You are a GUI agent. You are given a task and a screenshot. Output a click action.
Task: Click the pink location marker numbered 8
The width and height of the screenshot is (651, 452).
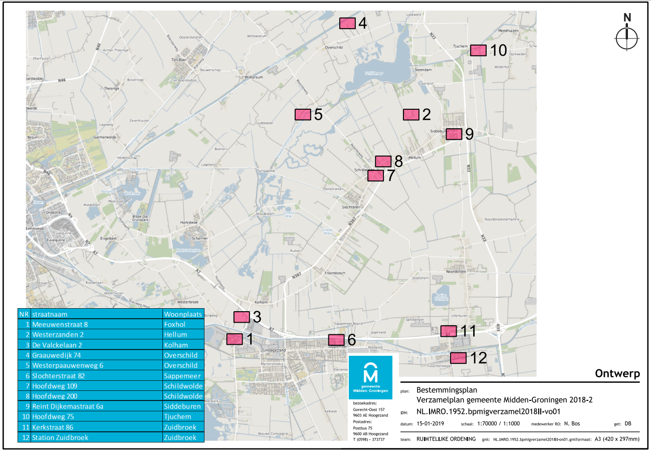pyautogui.click(x=383, y=161)
